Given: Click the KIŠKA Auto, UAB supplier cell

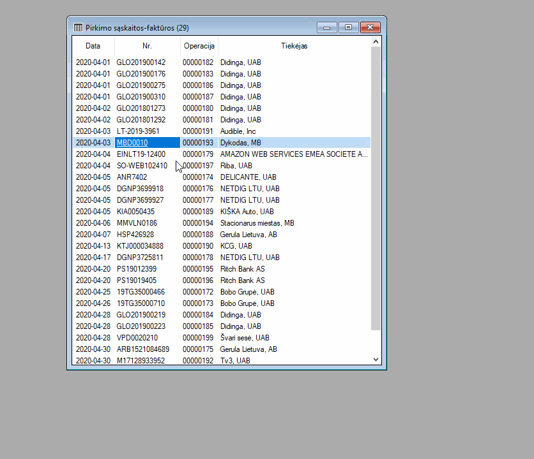Looking at the screenshot, I should (x=247, y=212).
